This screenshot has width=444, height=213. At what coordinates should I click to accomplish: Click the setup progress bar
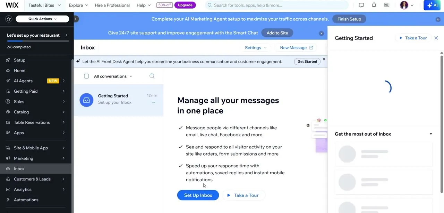38,41
